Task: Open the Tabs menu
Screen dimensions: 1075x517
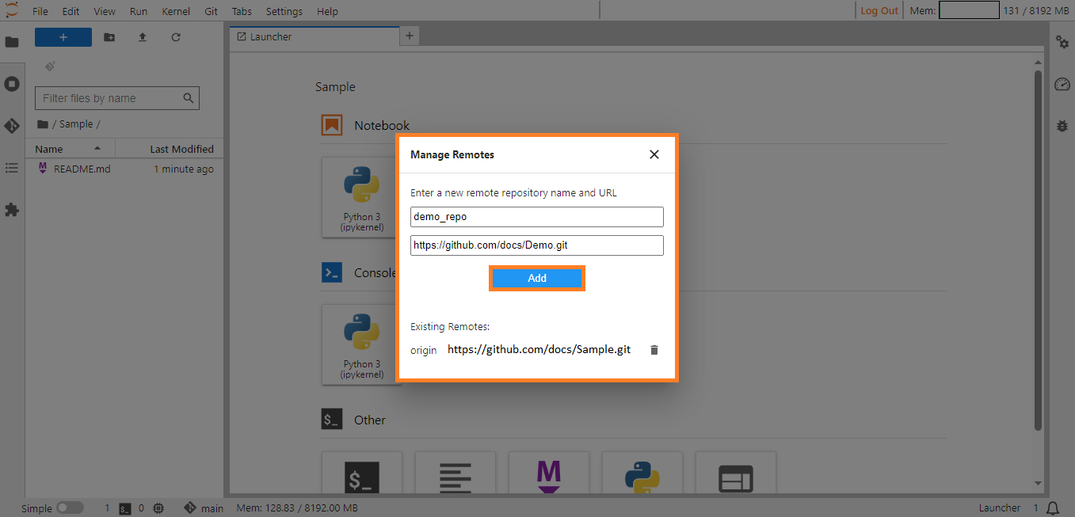Action: pos(242,11)
